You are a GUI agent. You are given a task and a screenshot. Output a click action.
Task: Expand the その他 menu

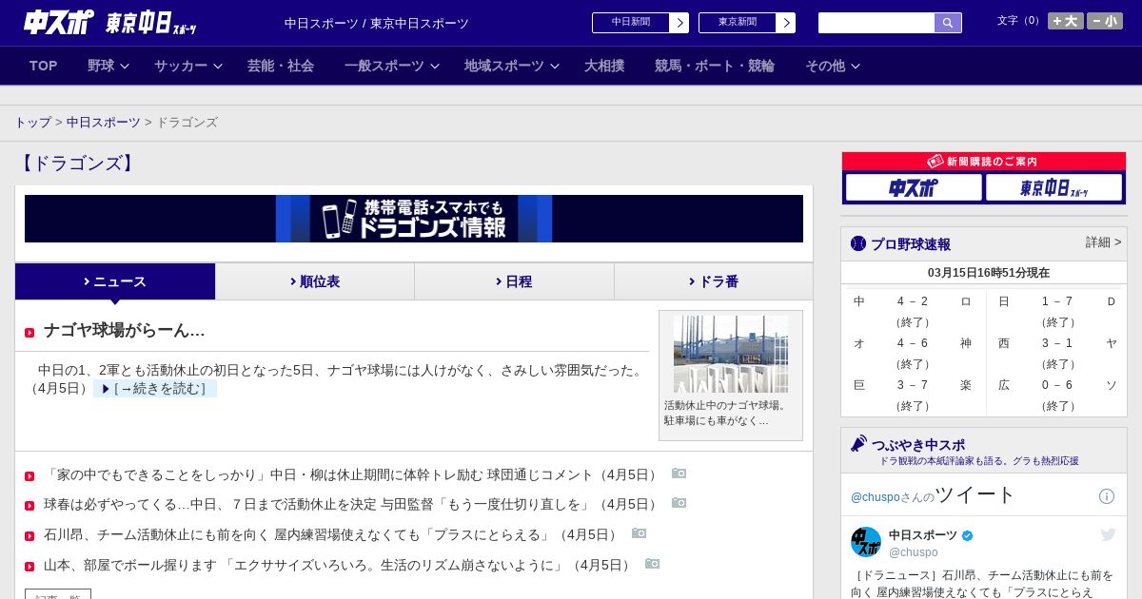tap(832, 66)
